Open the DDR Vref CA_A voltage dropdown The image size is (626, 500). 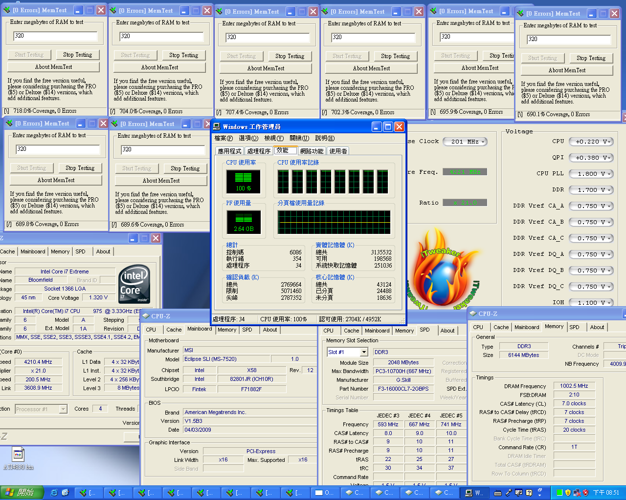click(591, 206)
